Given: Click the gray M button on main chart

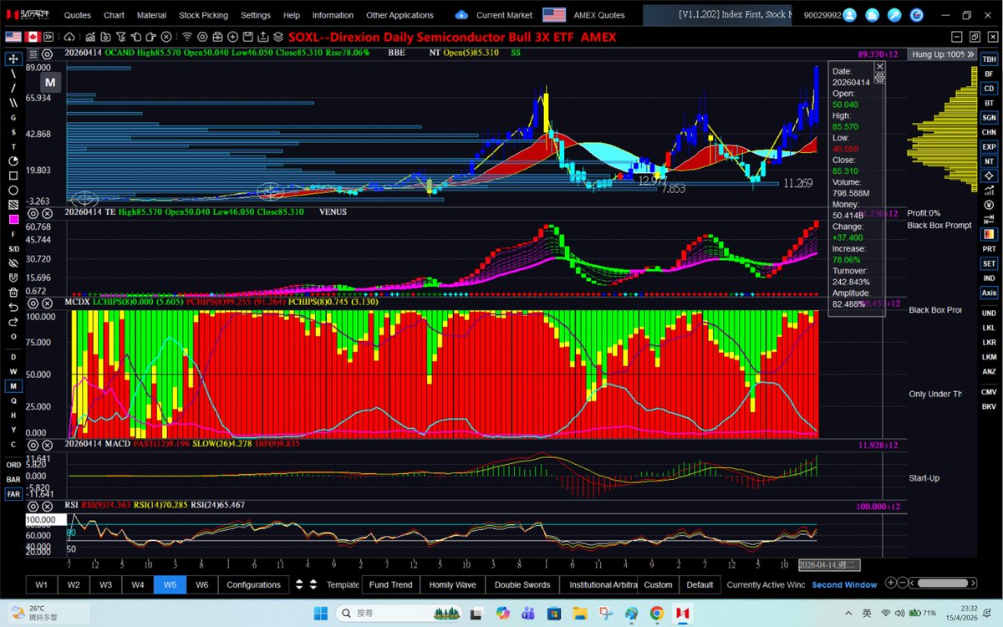Looking at the screenshot, I should (x=50, y=82).
